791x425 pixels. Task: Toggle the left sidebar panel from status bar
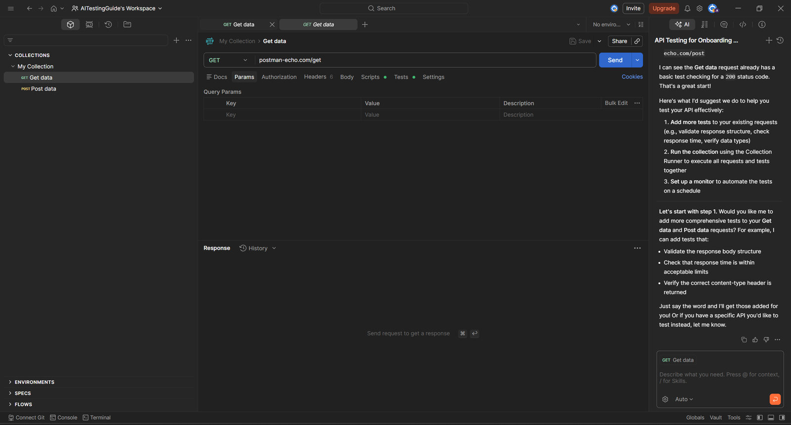tap(760, 418)
